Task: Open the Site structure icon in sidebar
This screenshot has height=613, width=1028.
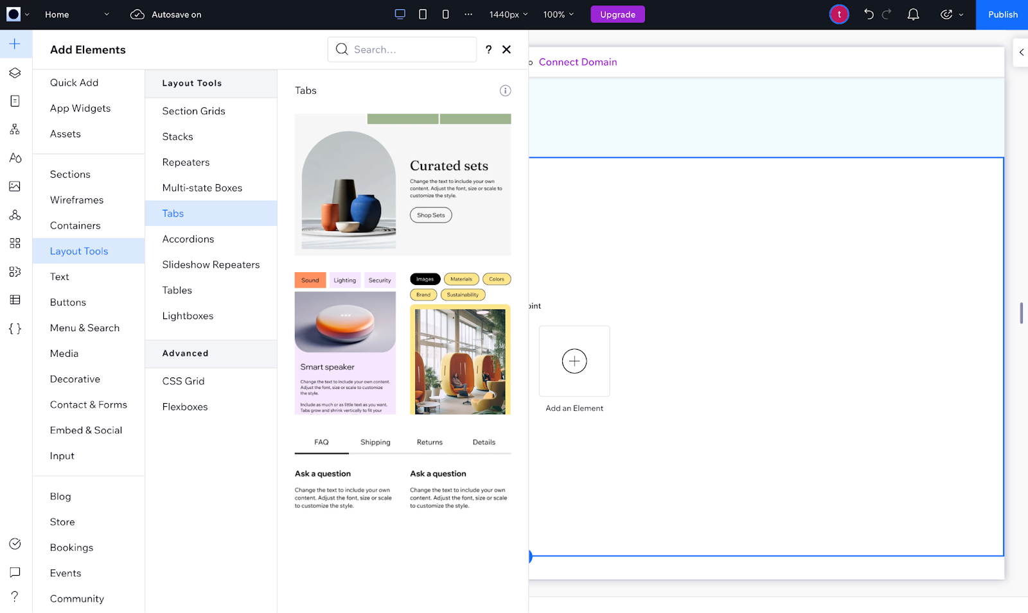Action: [x=15, y=129]
